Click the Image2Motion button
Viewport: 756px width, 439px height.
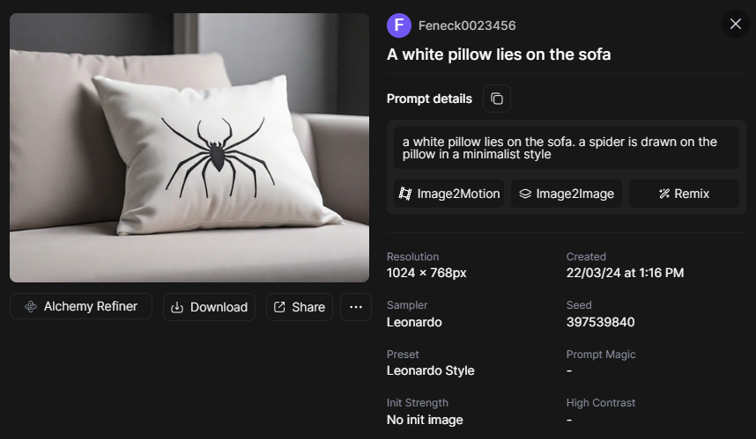click(449, 194)
